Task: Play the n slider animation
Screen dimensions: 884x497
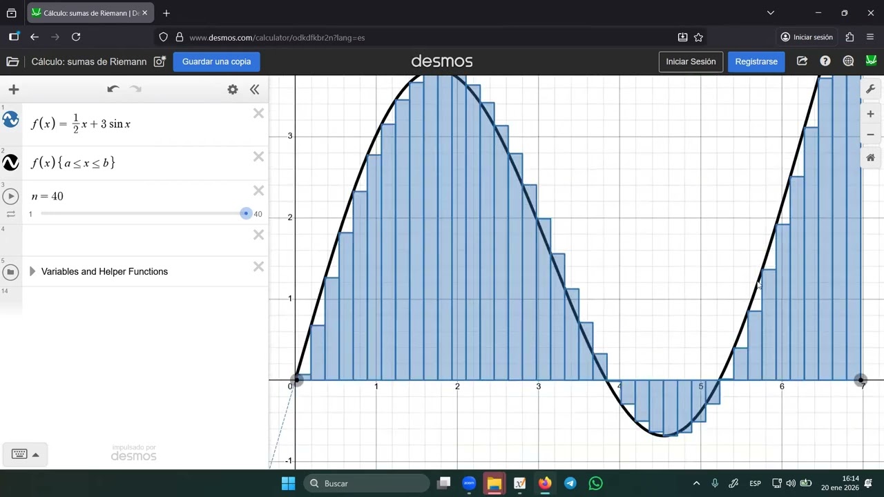Action: pyautogui.click(x=10, y=196)
